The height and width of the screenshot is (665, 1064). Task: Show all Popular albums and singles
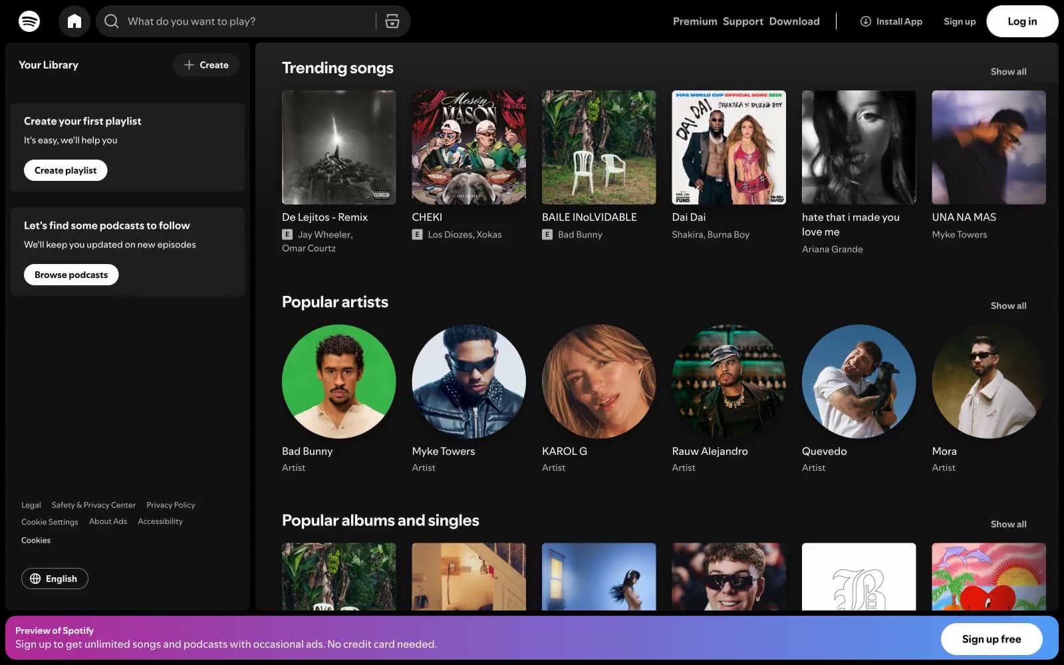(1008, 524)
